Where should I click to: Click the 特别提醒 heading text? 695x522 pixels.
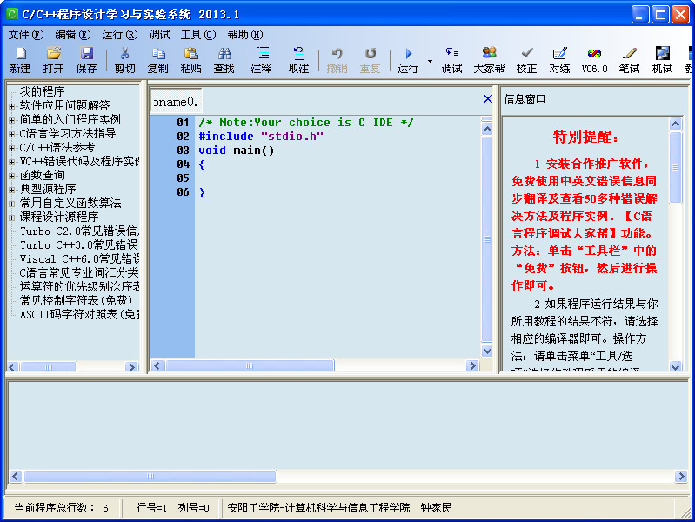point(585,137)
